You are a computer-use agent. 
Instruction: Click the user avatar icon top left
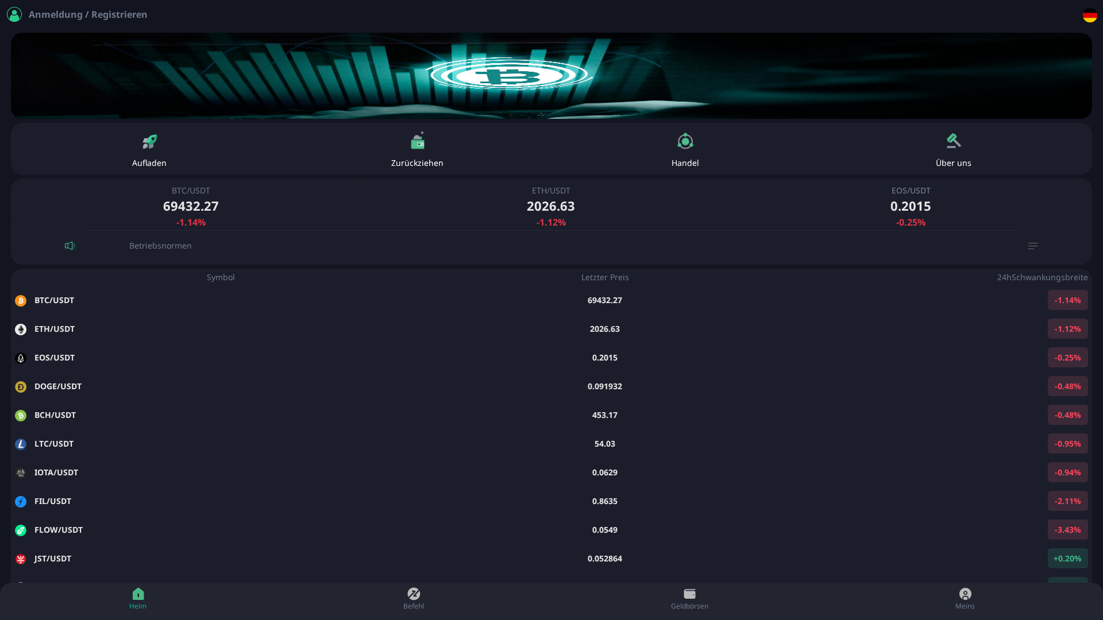[14, 14]
